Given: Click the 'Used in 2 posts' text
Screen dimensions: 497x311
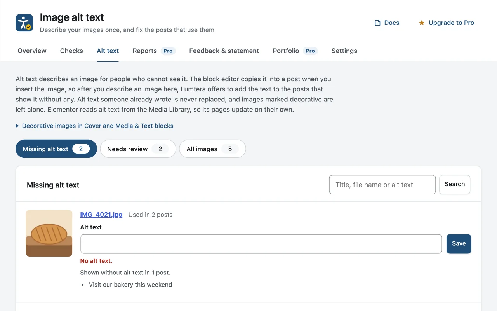Looking at the screenshot, I should pos(150,215).
